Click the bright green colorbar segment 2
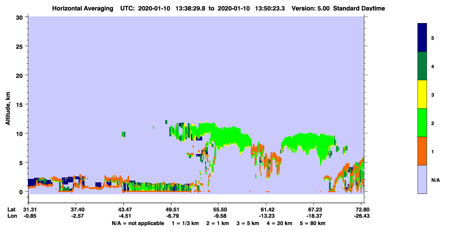Image resolution: width=454 pixels, height=233 pixels. 422,123
